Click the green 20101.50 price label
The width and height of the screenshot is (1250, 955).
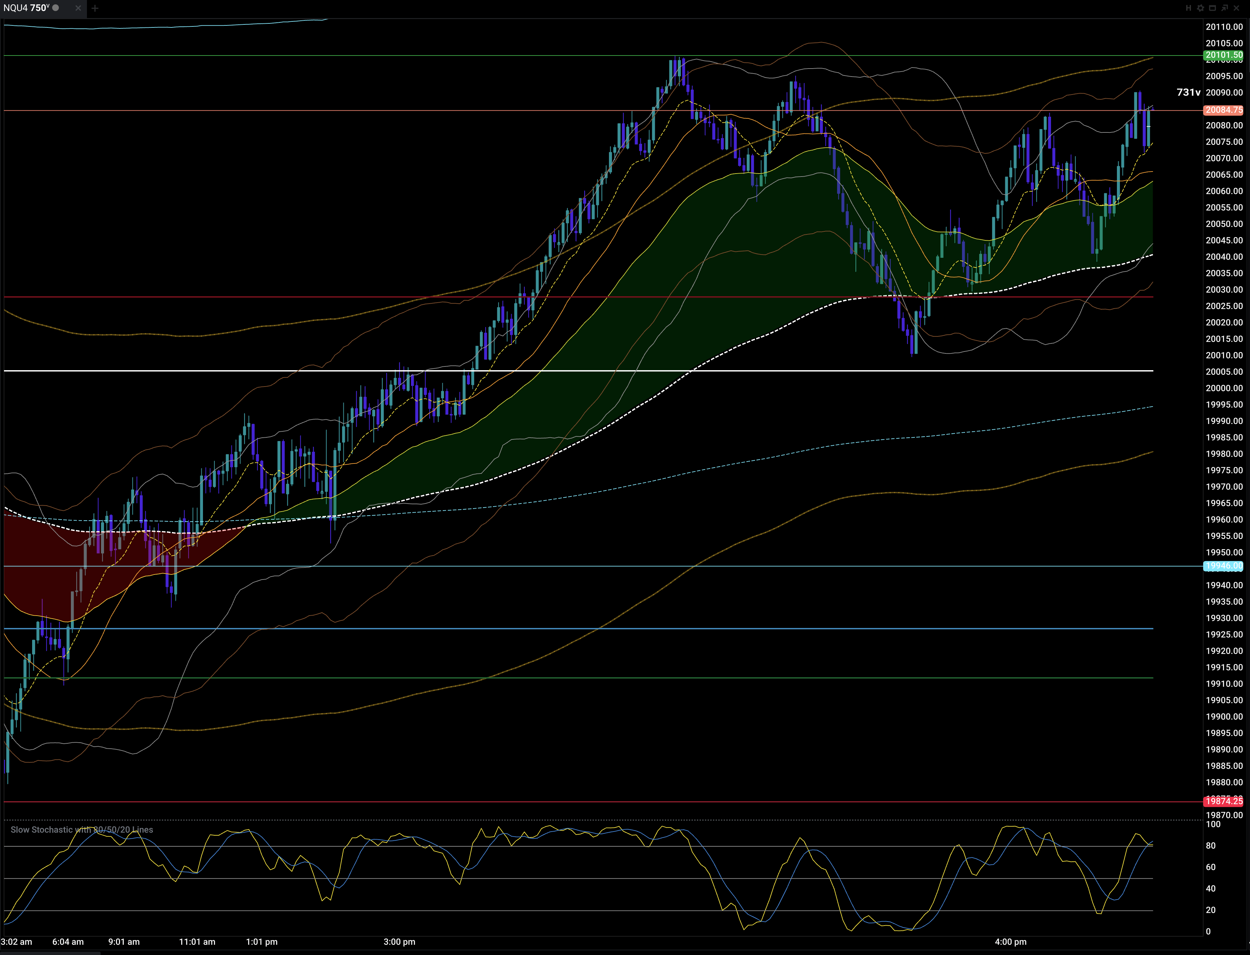tap(1223, 55)
